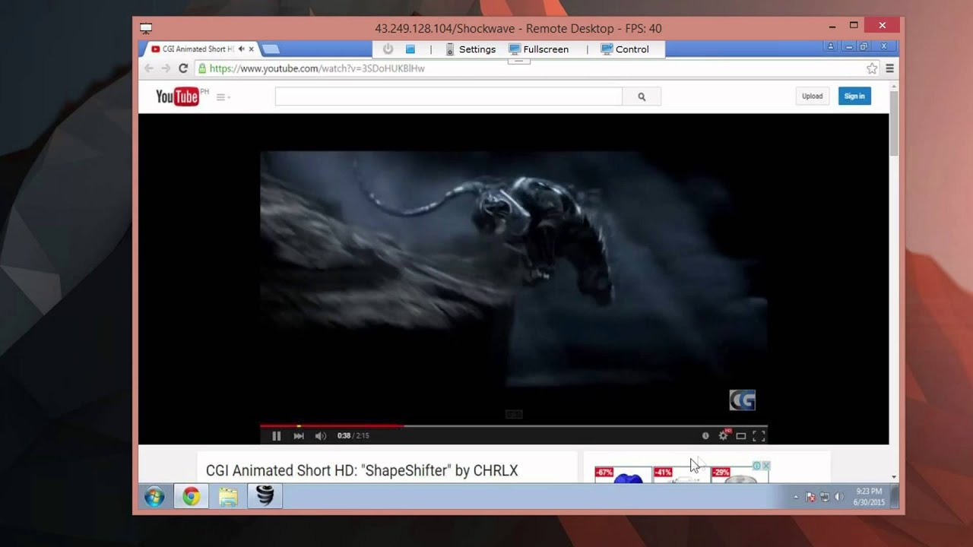Screen dimensions: 973x547
Task: Open video quality settings gear
Action: pyautogui.click(x=723, y=436)
